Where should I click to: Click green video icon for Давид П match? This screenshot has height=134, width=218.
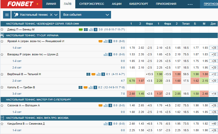(81, 30)
